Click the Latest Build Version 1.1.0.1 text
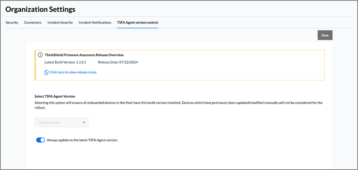This screenshot has height=170, width=358. pyautogui.click(x=66, y=62)
